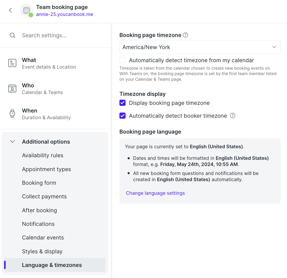Enable automatically detect timezone from my calendar
Viewport: 287px width, 278px height.
(x=122, y=60)
